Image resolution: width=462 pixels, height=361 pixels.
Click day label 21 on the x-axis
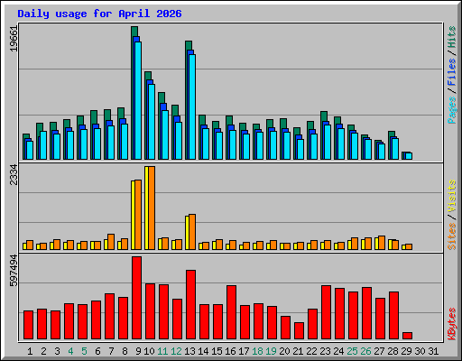(298, 351)
